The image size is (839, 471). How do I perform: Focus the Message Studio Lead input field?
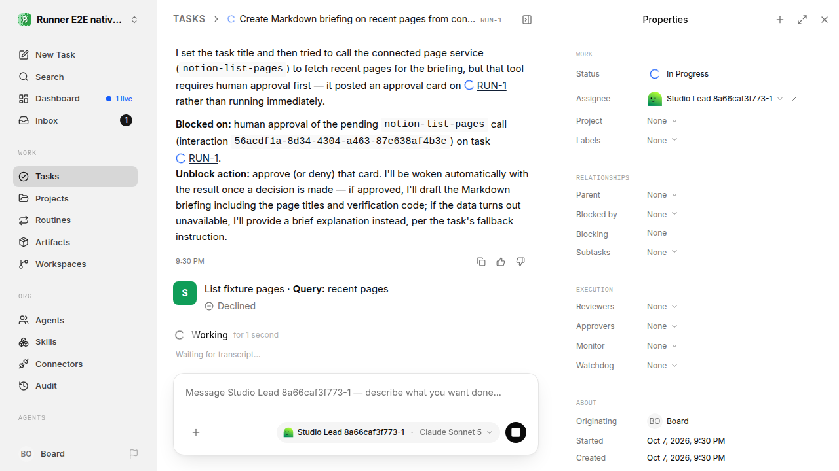coord(356,392)
